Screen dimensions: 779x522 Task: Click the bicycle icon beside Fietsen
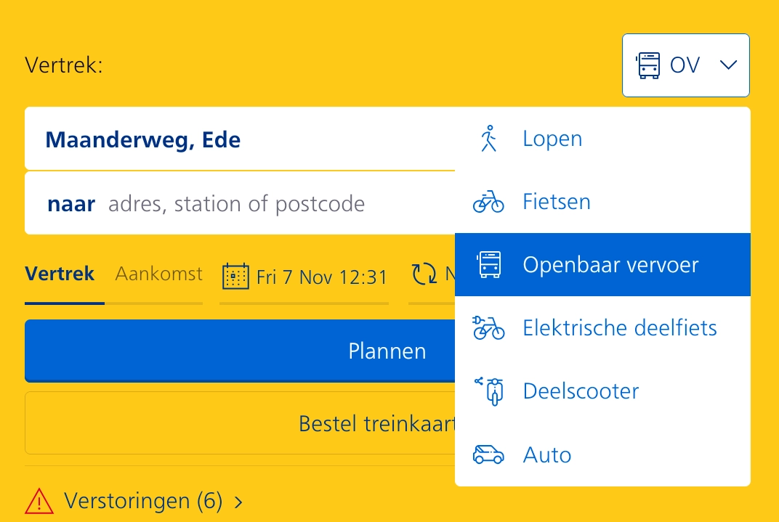pyautogui.click(x=488, y=201)
